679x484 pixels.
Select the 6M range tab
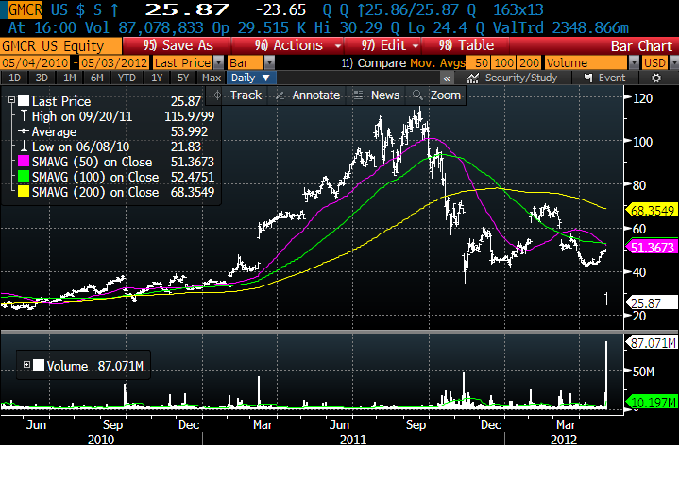(96, 78)
